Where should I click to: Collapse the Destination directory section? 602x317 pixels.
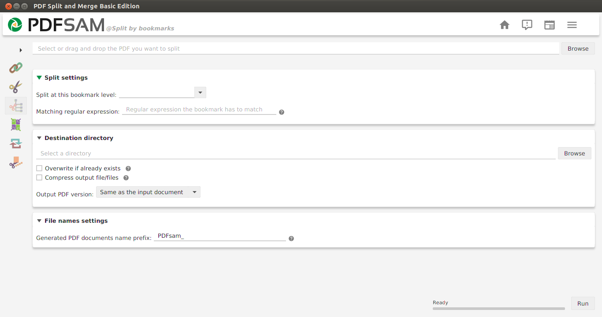[x=39, y=138]
